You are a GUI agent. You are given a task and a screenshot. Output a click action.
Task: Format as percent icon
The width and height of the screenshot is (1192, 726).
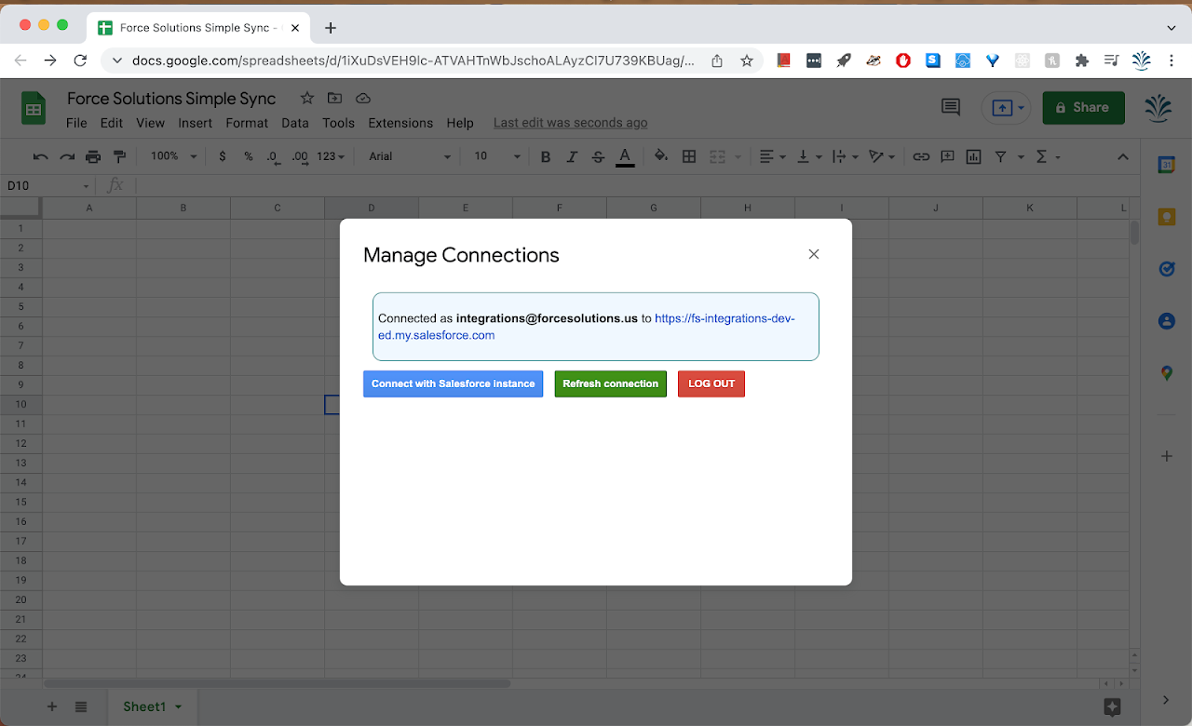point(249,156)
